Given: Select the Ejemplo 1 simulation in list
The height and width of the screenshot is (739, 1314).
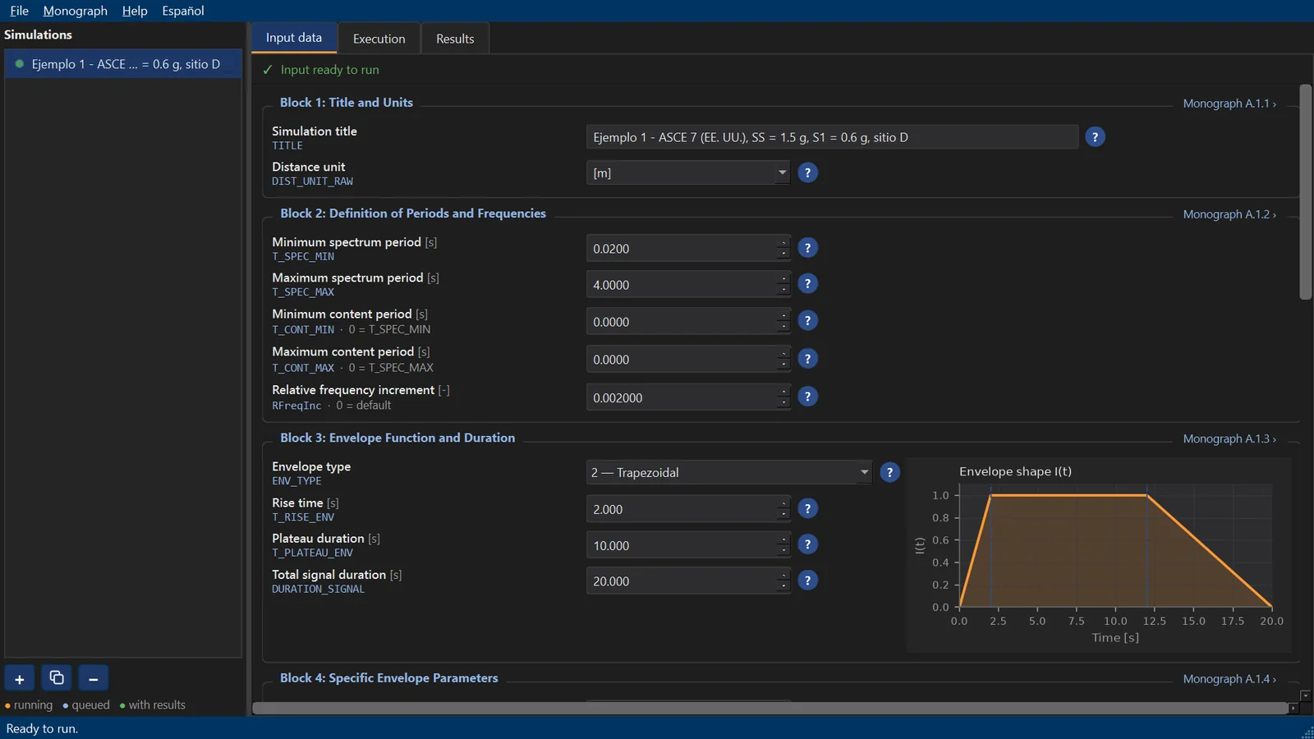Looking at the screenshot, I should point(123,64).
